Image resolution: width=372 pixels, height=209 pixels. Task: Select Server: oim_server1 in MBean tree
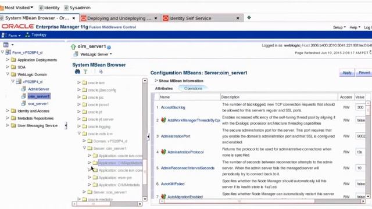click(x=110, y=149)
